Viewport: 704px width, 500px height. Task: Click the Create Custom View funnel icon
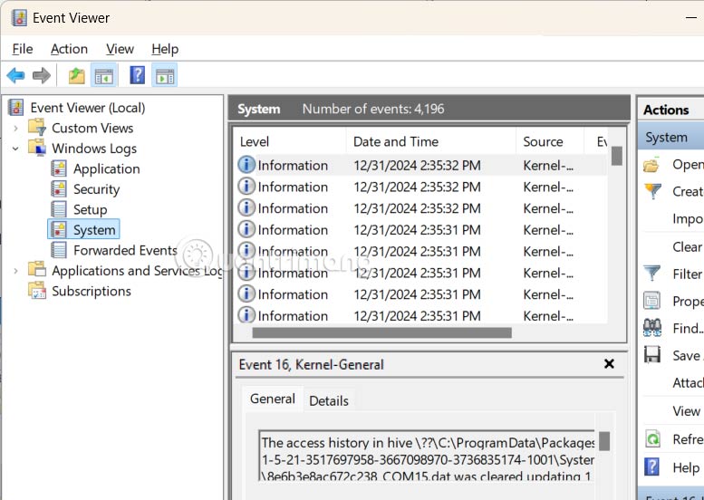[652, 192]
